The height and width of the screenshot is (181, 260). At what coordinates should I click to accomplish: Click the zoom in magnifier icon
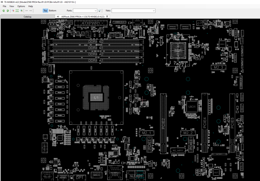[x=21, y=11]
